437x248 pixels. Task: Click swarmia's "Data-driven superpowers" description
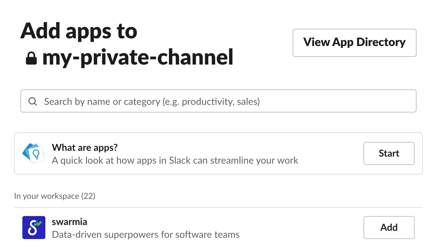tap(146, 235)
